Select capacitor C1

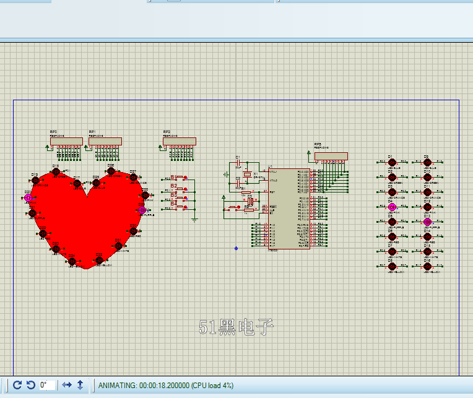pyautogui.click(x=238, y=163)
